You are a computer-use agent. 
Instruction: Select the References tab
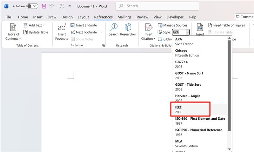(104, 17)
